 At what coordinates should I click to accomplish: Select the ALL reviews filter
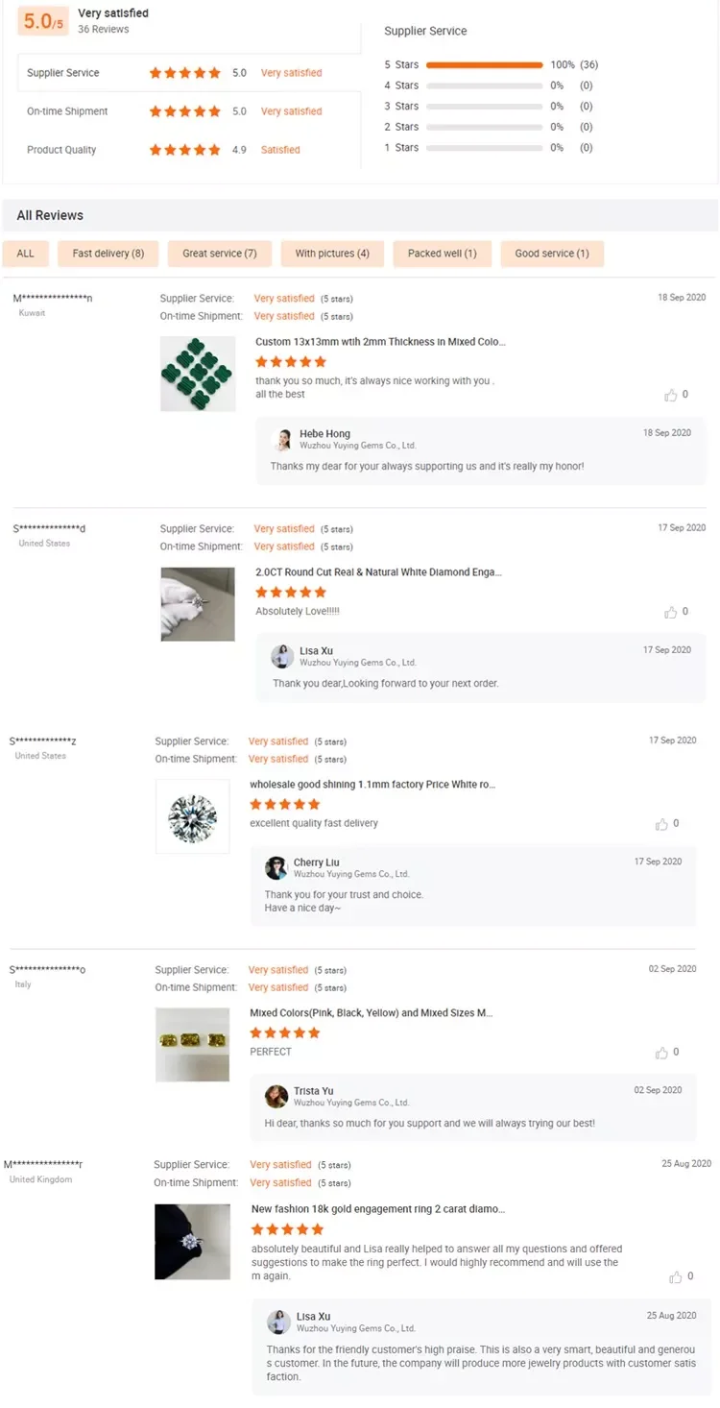[x=26, y=254]
